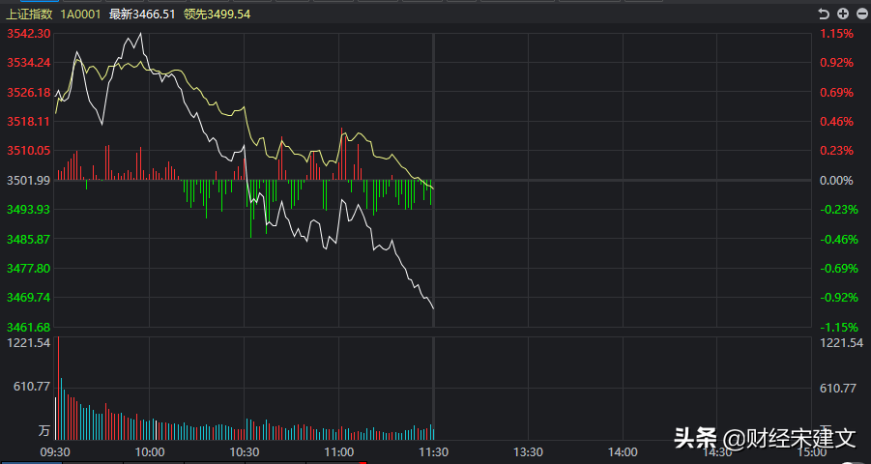Select the 09:30 opening time marker

(x=55, y=451)
